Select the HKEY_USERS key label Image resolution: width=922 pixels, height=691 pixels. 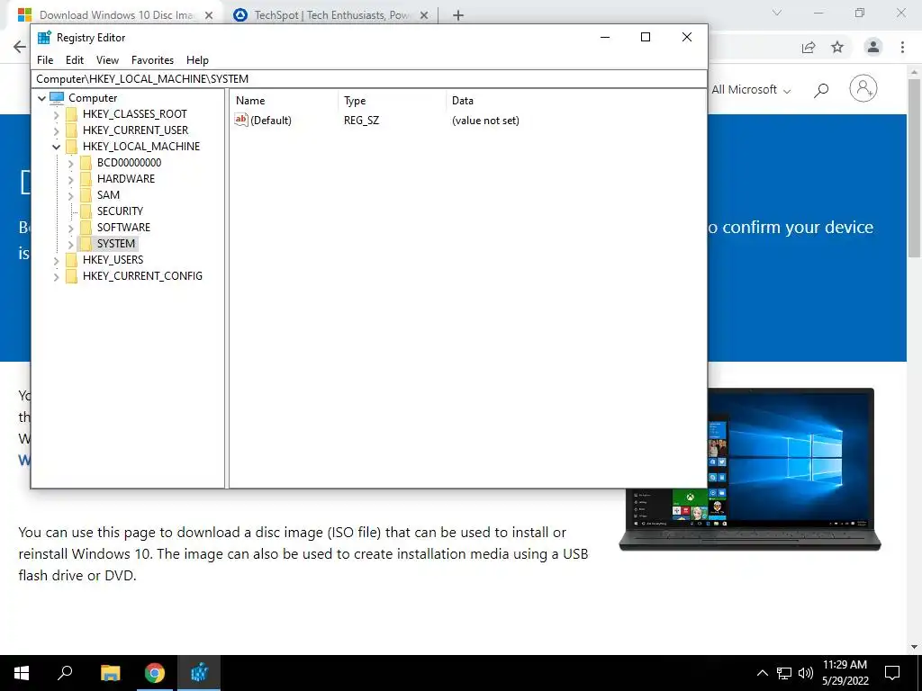(x=113, y=260)
